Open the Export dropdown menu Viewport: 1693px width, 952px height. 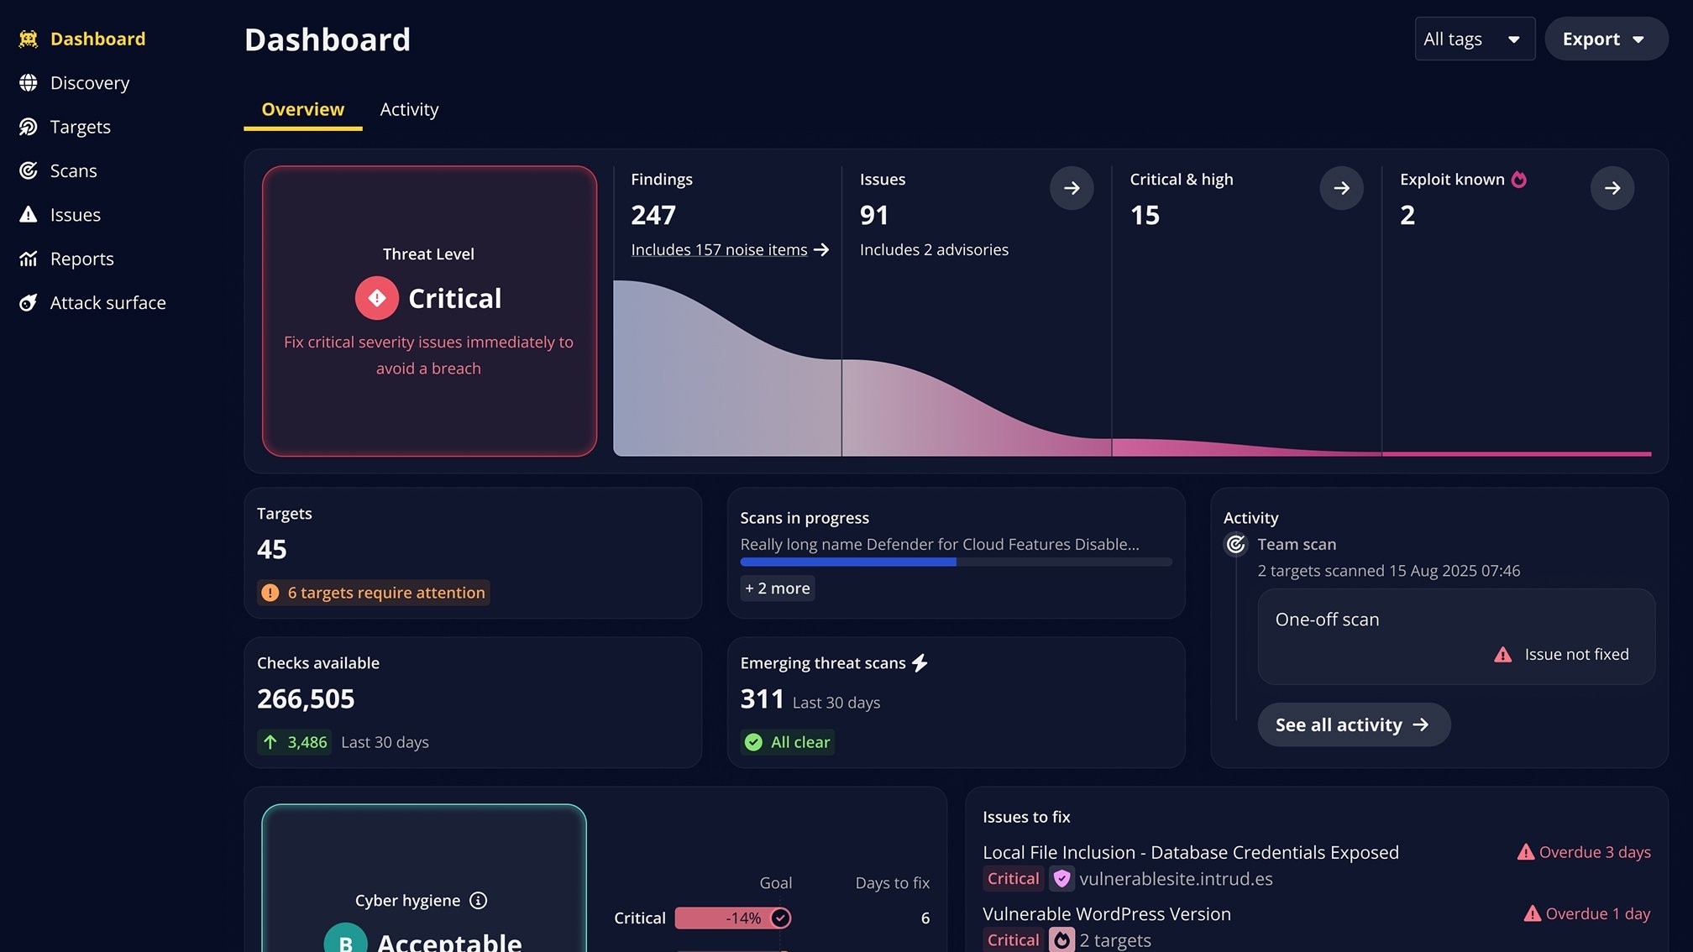pos(1605,39)
